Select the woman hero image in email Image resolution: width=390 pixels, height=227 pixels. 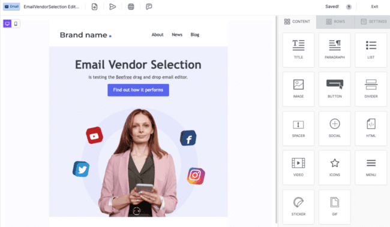pyautogui.click(x=138, y=162)
